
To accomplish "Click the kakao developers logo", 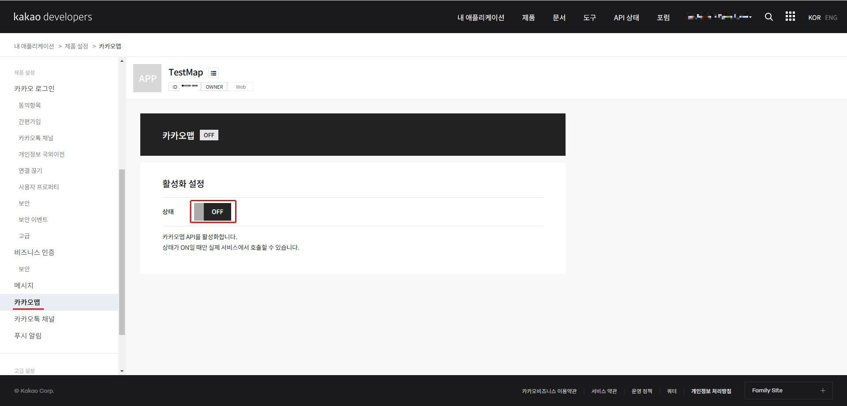I will [53, 17].
